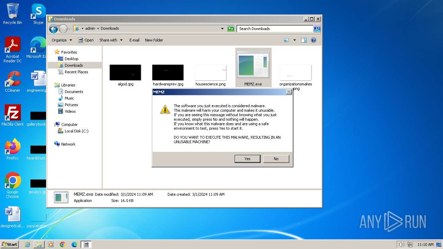Click the Start button
This screenshot has height=249, width=443.
(9, 244)
